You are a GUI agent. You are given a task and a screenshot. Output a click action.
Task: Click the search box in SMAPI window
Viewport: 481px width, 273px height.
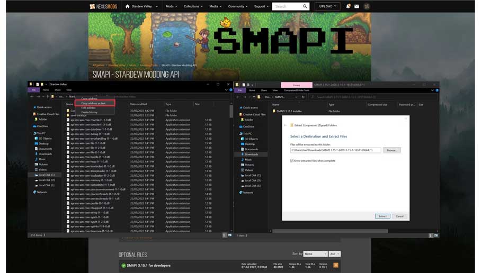pos(373,97)
